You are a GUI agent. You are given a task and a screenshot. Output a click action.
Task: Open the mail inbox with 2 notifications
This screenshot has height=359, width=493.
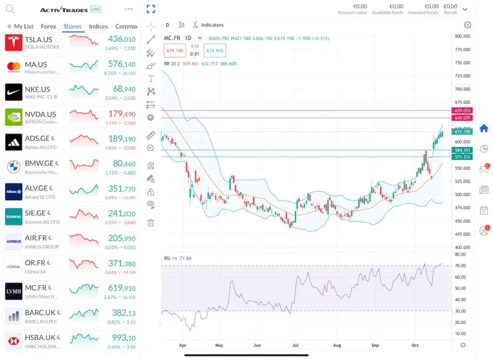[x=483, y=169]
